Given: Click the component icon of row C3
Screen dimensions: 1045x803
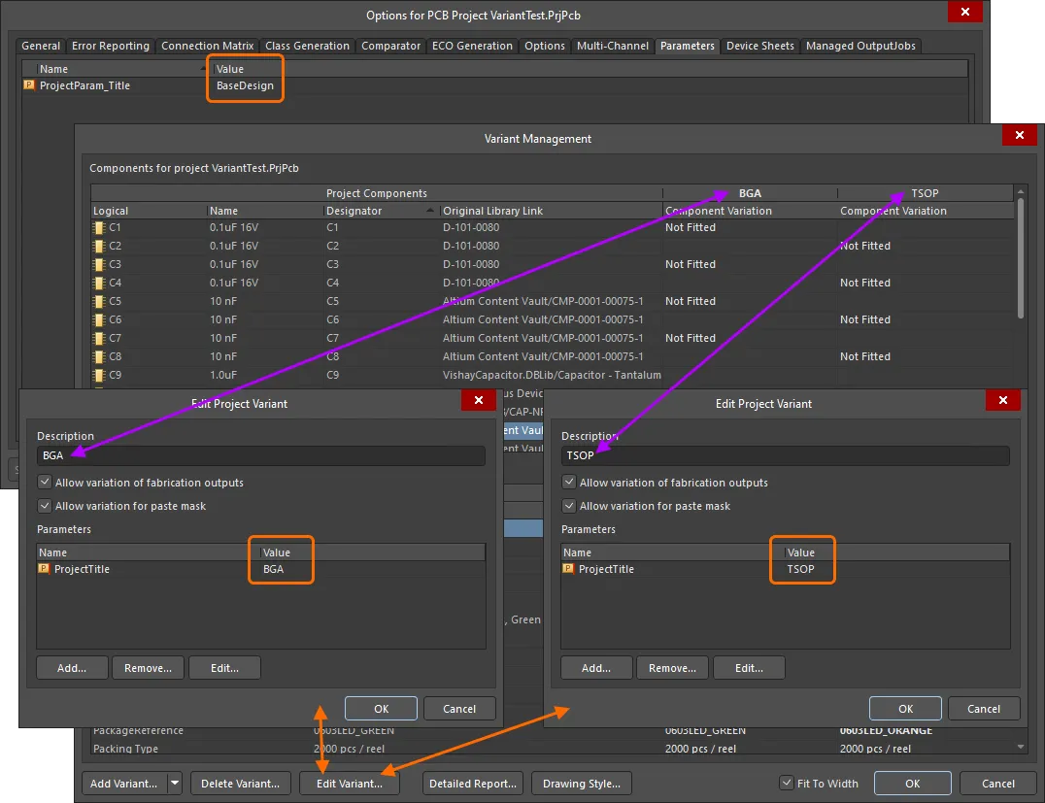Looking at the screenshot, I should 99,264.
